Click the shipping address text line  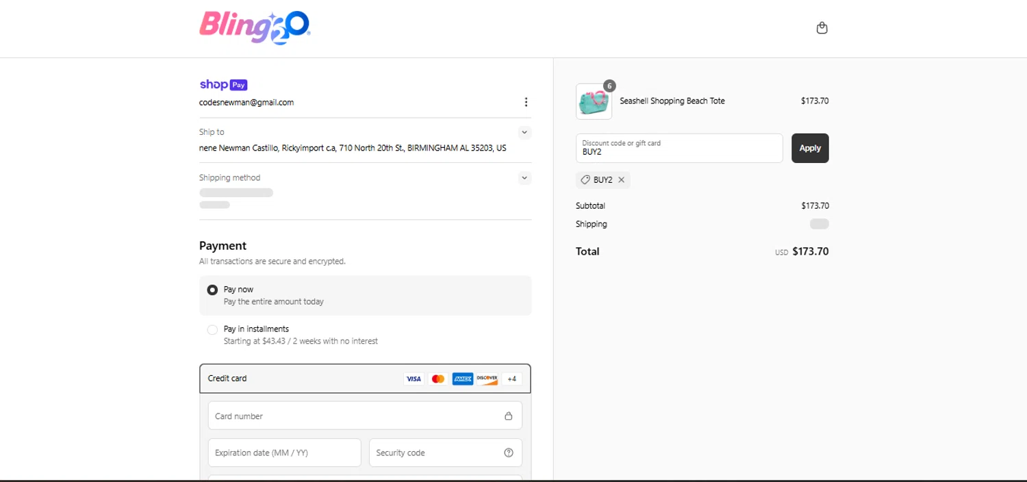click(x=353, y=148)
